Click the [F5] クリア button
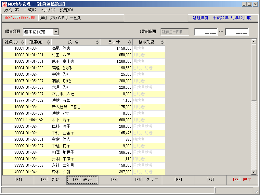This screenshot has width=260, height=195. 147,180
